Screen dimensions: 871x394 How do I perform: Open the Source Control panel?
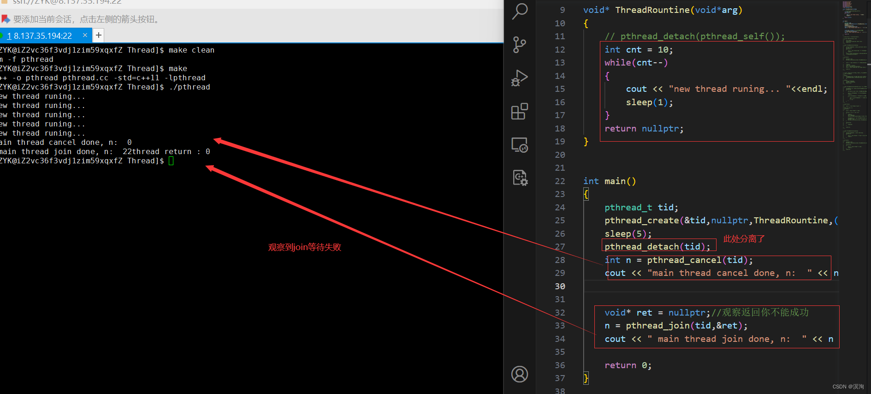520,45
